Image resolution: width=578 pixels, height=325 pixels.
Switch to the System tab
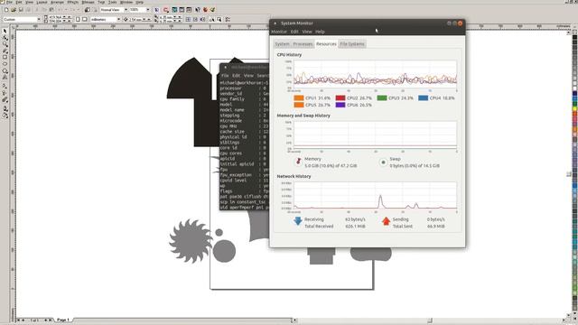pos(282,44)
